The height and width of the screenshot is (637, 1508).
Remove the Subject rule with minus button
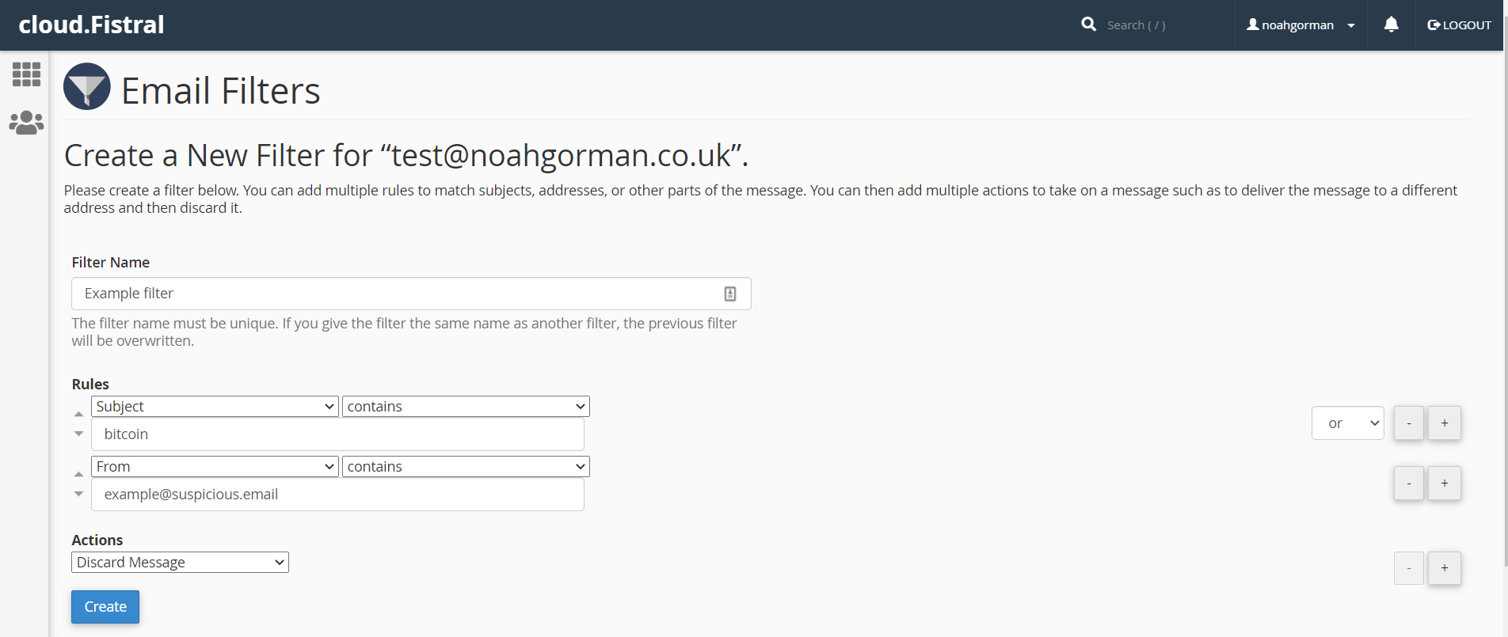point(1409,423)
